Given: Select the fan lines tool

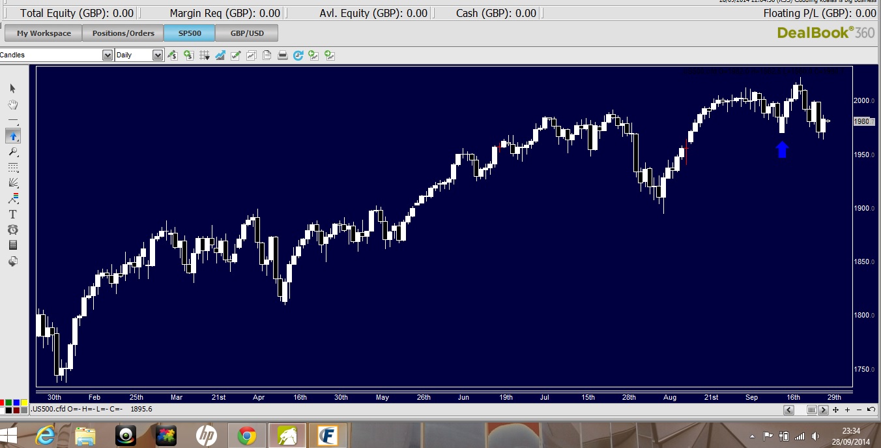Looking at the screenshot, I should point(13,183).
